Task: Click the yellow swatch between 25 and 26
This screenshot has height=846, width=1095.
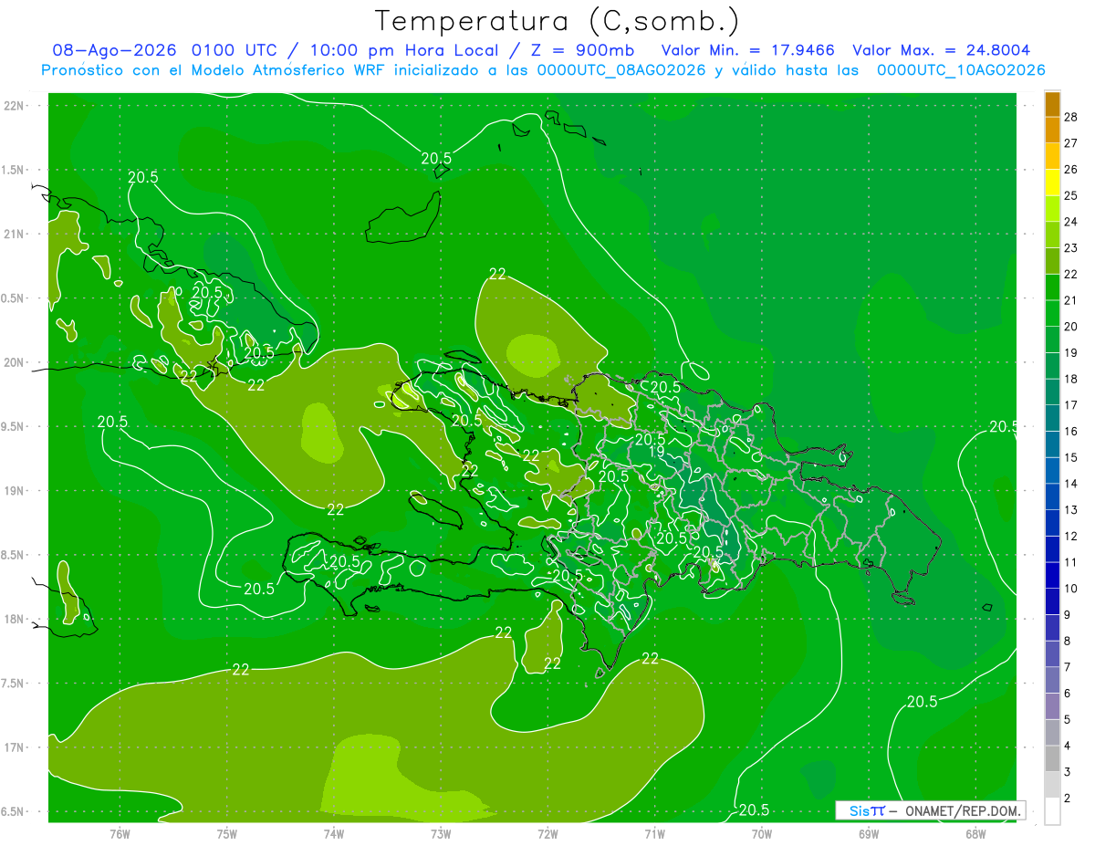Action: click(x=1052, y=183)
